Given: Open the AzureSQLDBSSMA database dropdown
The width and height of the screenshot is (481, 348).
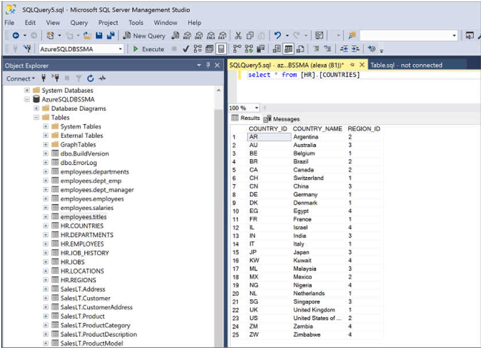Looking at the screenshot, I should point(120,49).
